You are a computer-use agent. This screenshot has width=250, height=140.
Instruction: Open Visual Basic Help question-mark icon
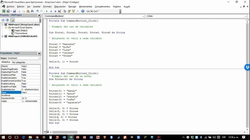[x=83, y=11]
